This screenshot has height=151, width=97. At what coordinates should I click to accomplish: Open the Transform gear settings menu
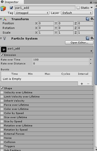(x=92, y=19)
